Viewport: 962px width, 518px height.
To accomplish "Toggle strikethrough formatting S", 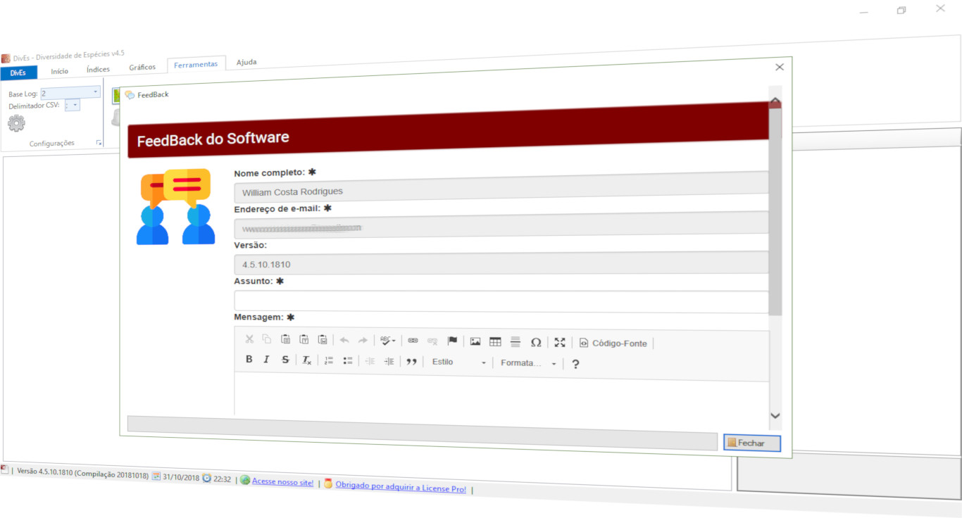I will click(285, 360).
